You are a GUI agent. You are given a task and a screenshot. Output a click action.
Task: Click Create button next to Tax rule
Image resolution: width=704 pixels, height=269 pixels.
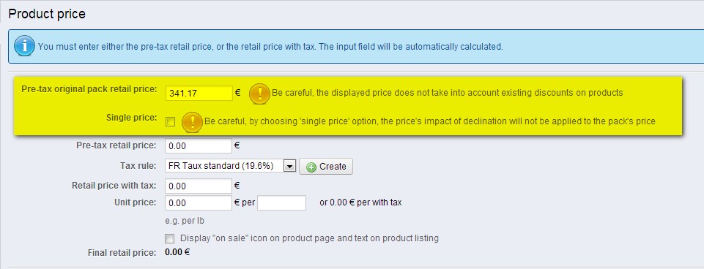click(x=326, y=167)
